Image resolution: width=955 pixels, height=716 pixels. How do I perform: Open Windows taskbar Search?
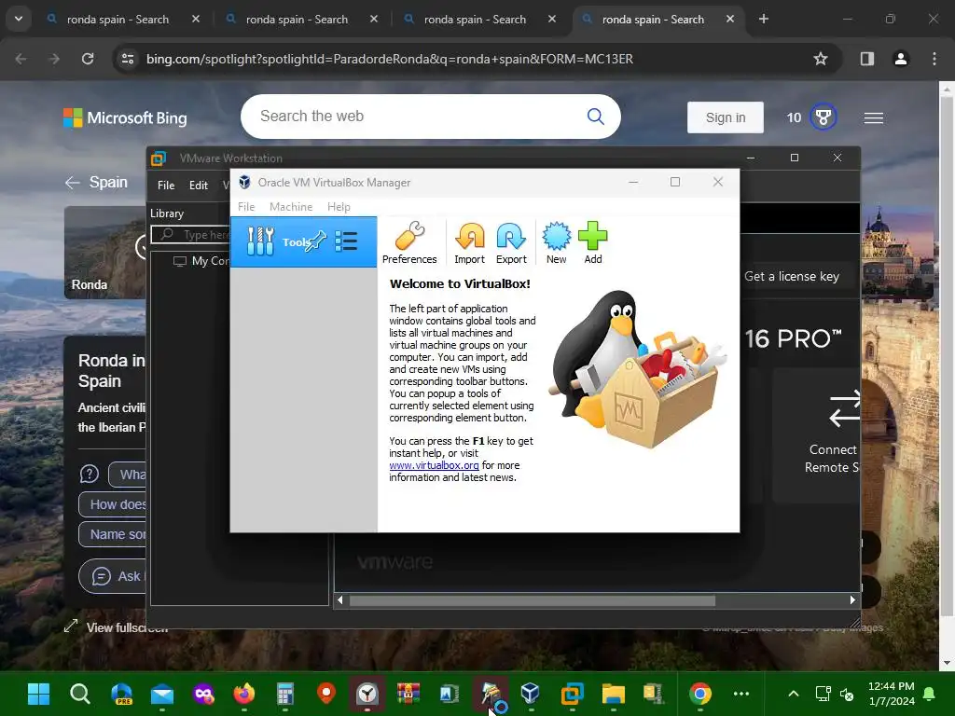point(80,694)
